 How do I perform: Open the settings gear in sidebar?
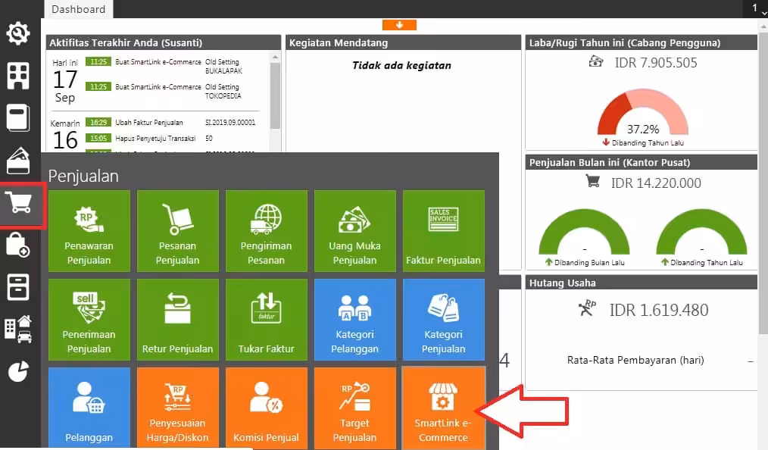point(17,33)
